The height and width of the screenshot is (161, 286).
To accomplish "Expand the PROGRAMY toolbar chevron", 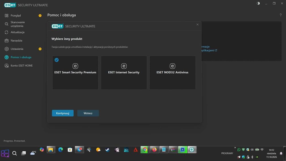I will point(235,148).
